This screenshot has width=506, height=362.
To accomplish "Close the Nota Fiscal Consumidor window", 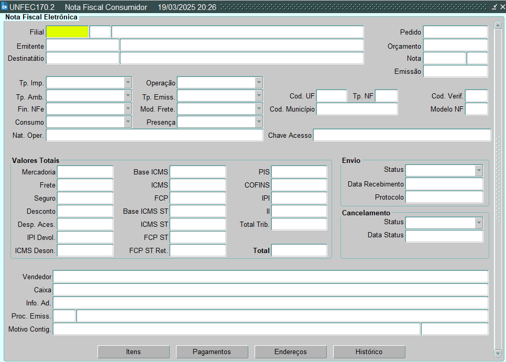I will pos(502,7).
